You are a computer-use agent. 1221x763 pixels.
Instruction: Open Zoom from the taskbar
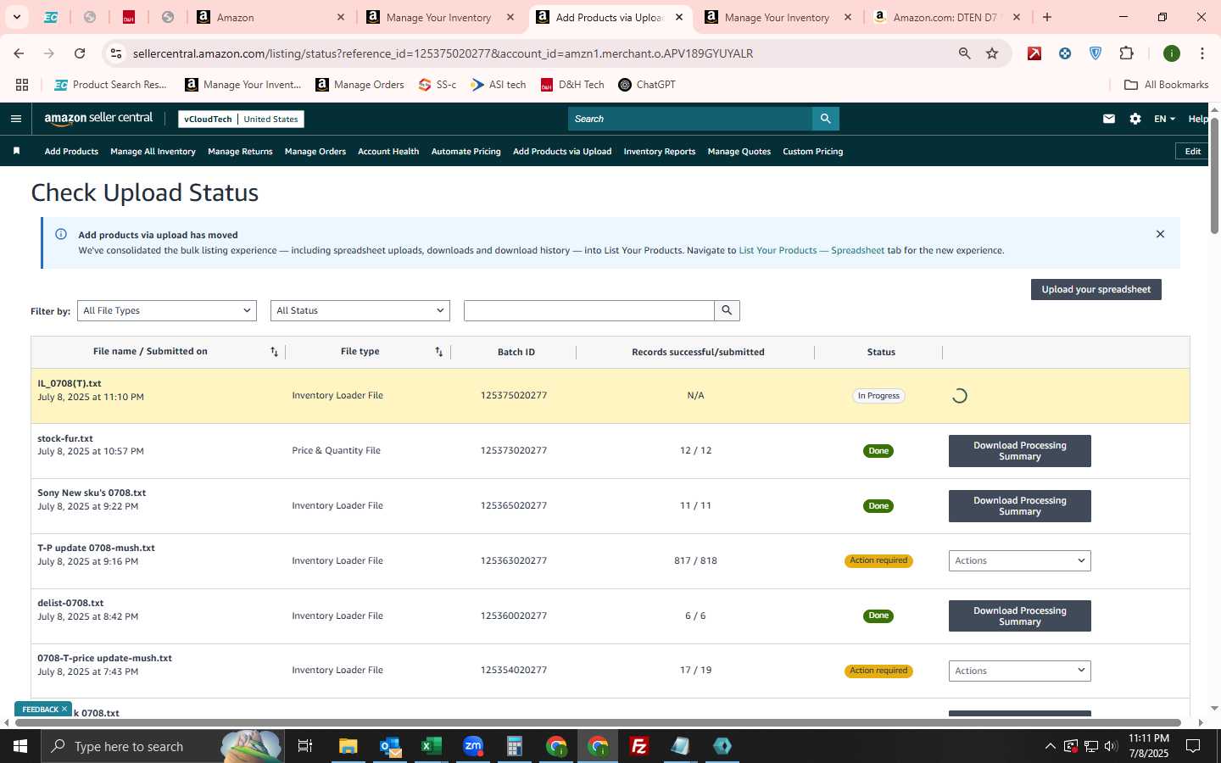coord(473,746)
